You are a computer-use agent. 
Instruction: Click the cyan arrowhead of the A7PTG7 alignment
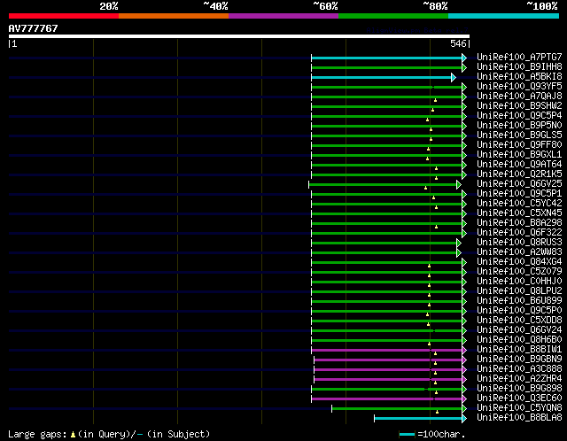pos(463,58)
